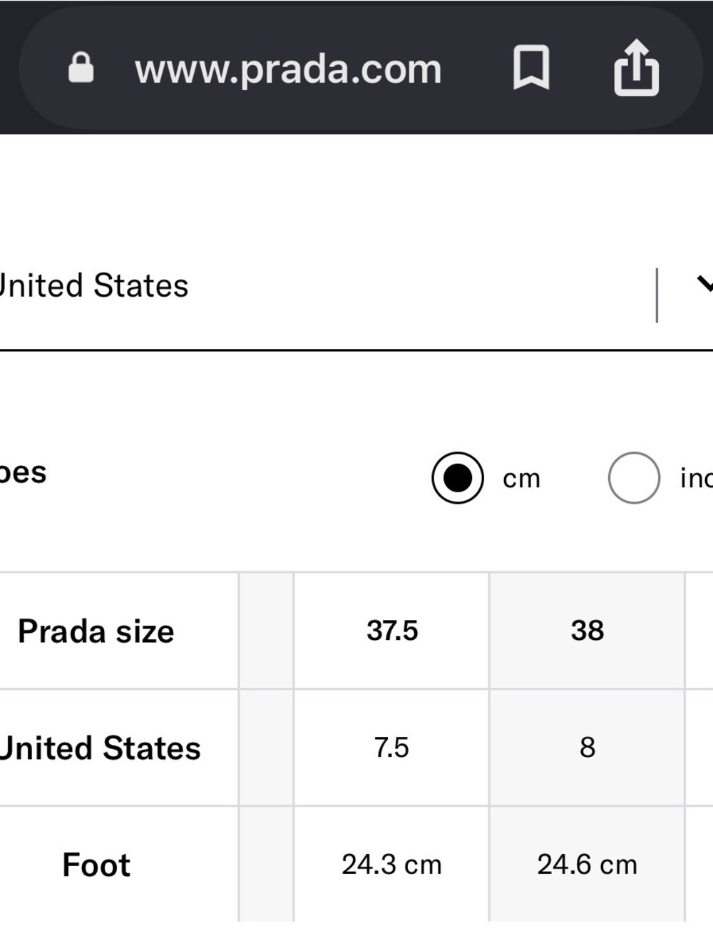Bookmark this Prada page
713x951 pixels.
coord(531,68)
